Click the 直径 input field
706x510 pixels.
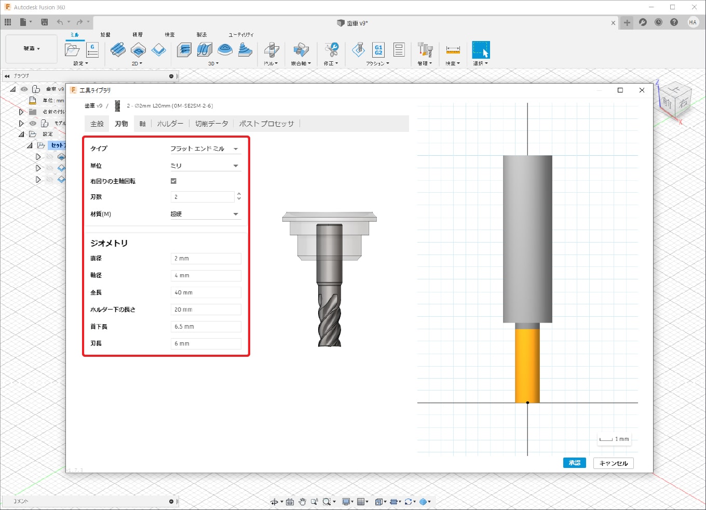click(x=206, y=259)
